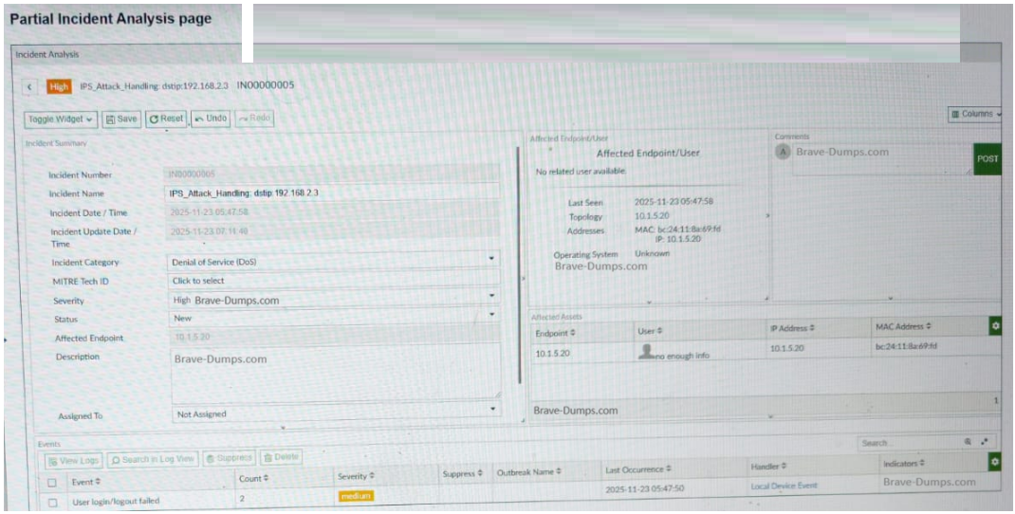Open the Columns menu
Screen dimensions: 1015x514
[975, 114]
